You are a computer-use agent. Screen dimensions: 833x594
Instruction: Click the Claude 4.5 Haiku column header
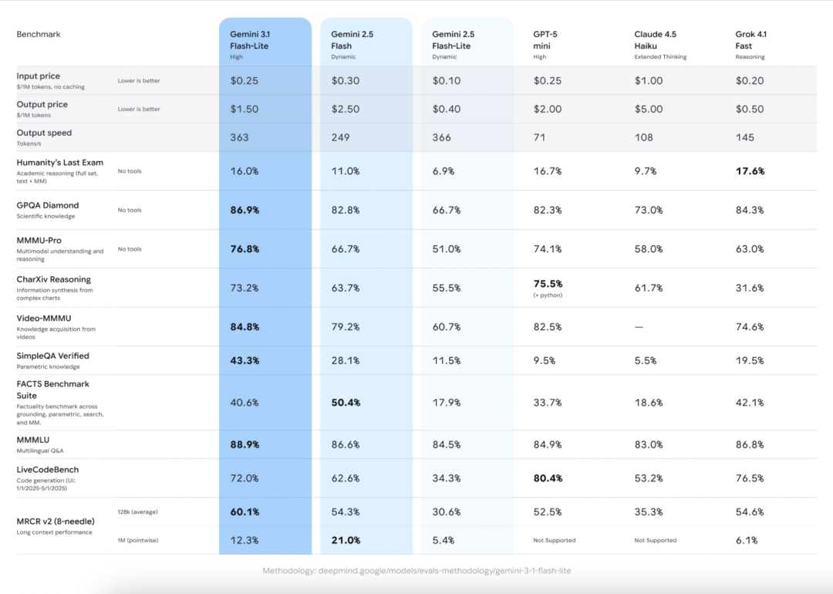(x=660, y=45)
